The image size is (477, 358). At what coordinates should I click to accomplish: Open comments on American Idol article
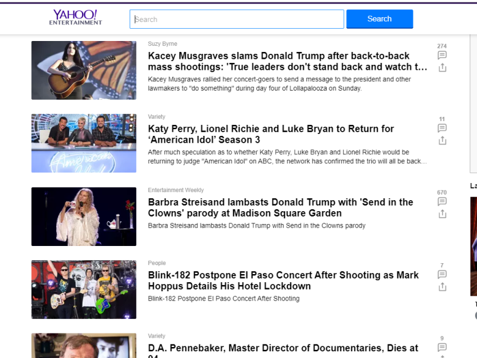tap(442, 128)
